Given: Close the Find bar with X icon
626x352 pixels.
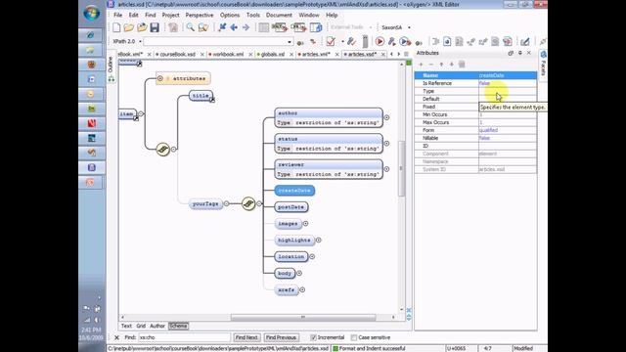Looking at the screenshot, I should (116, 337).
